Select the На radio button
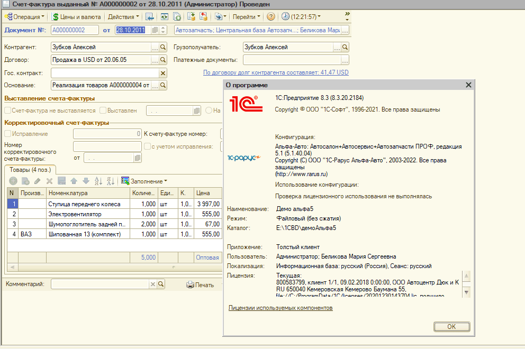525x349 pixels. [x=209, y=111]
